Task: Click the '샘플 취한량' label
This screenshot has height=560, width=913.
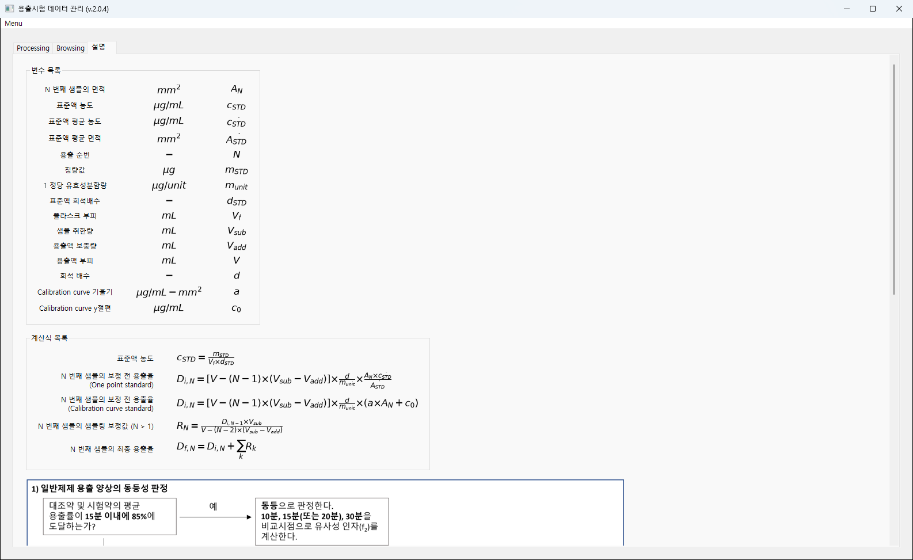Action: pos(75,231)
